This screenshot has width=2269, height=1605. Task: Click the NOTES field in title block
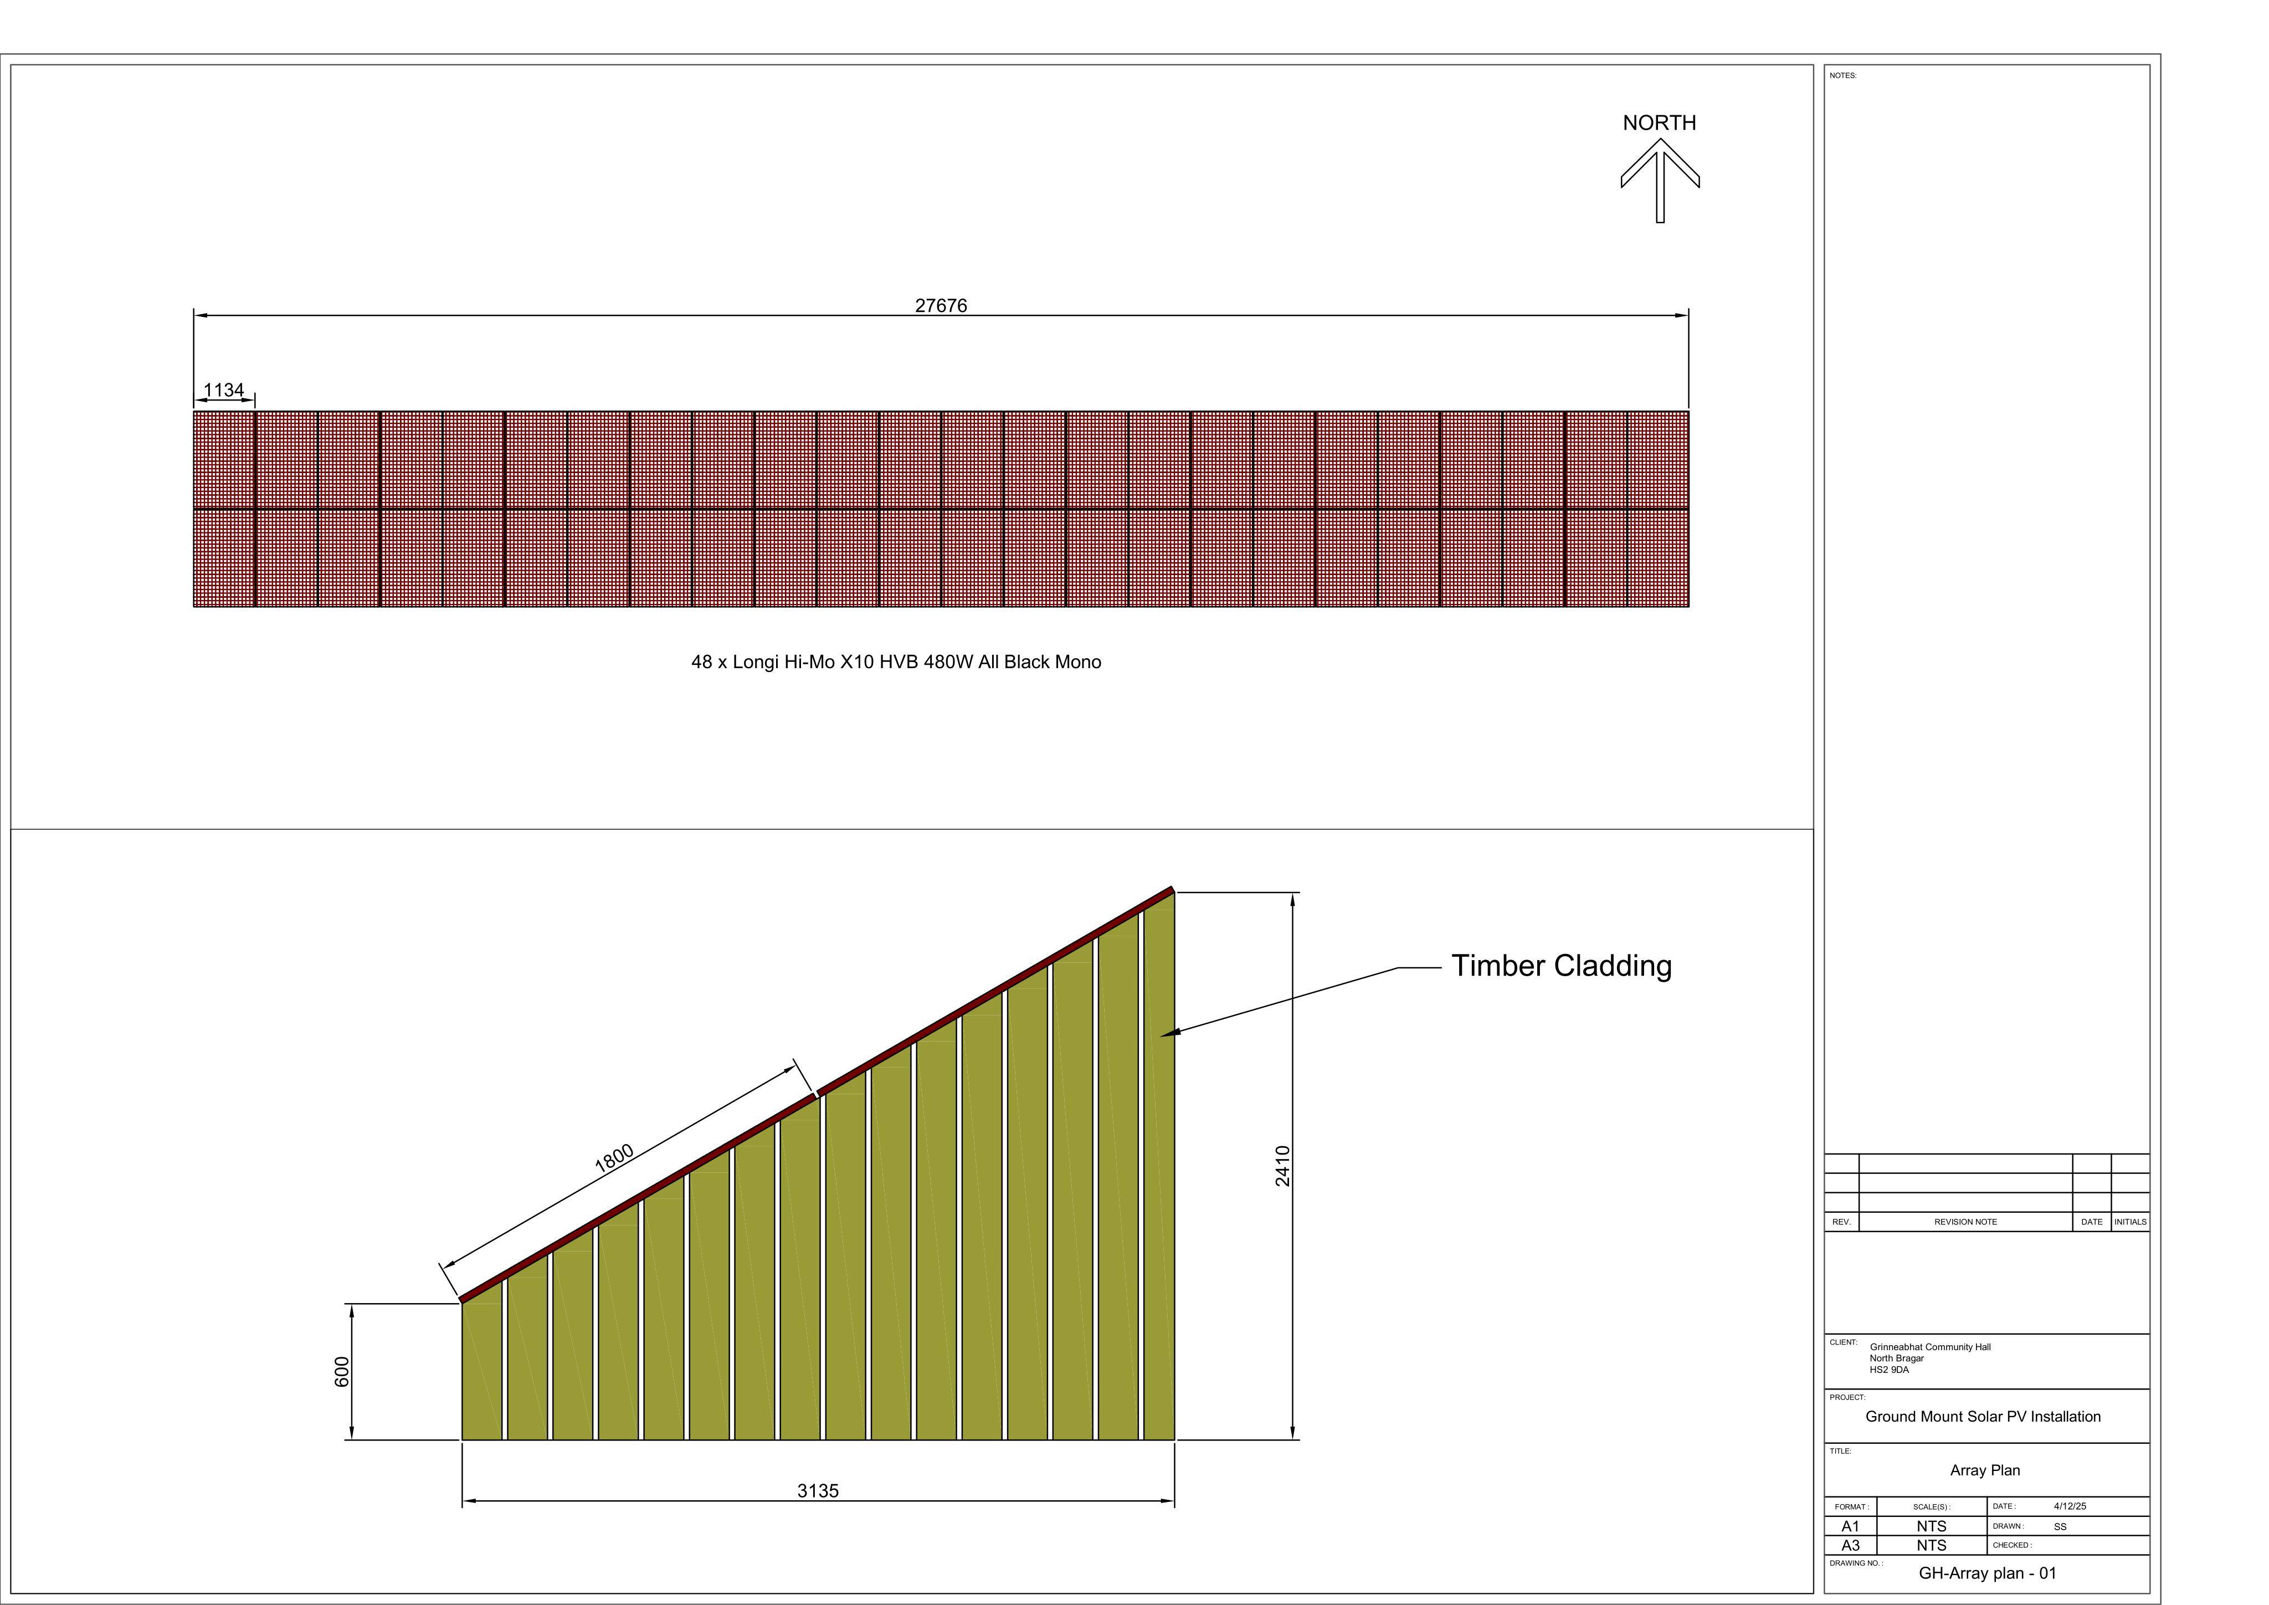pyautogui.click(x=1986, y=608)
